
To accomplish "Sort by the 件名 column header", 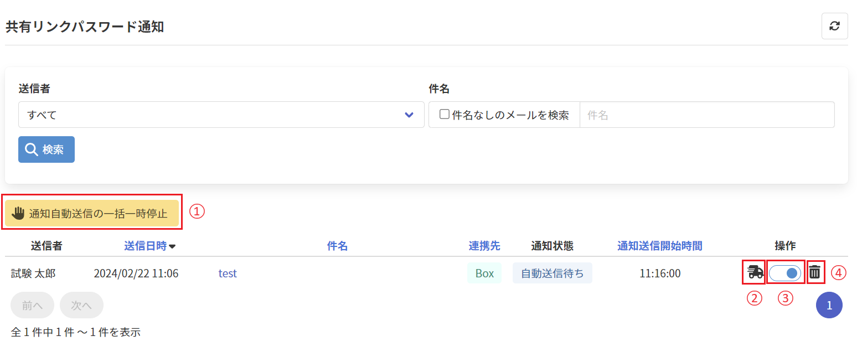I will 337,246.
